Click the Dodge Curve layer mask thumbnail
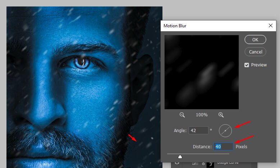 [210, 164]
